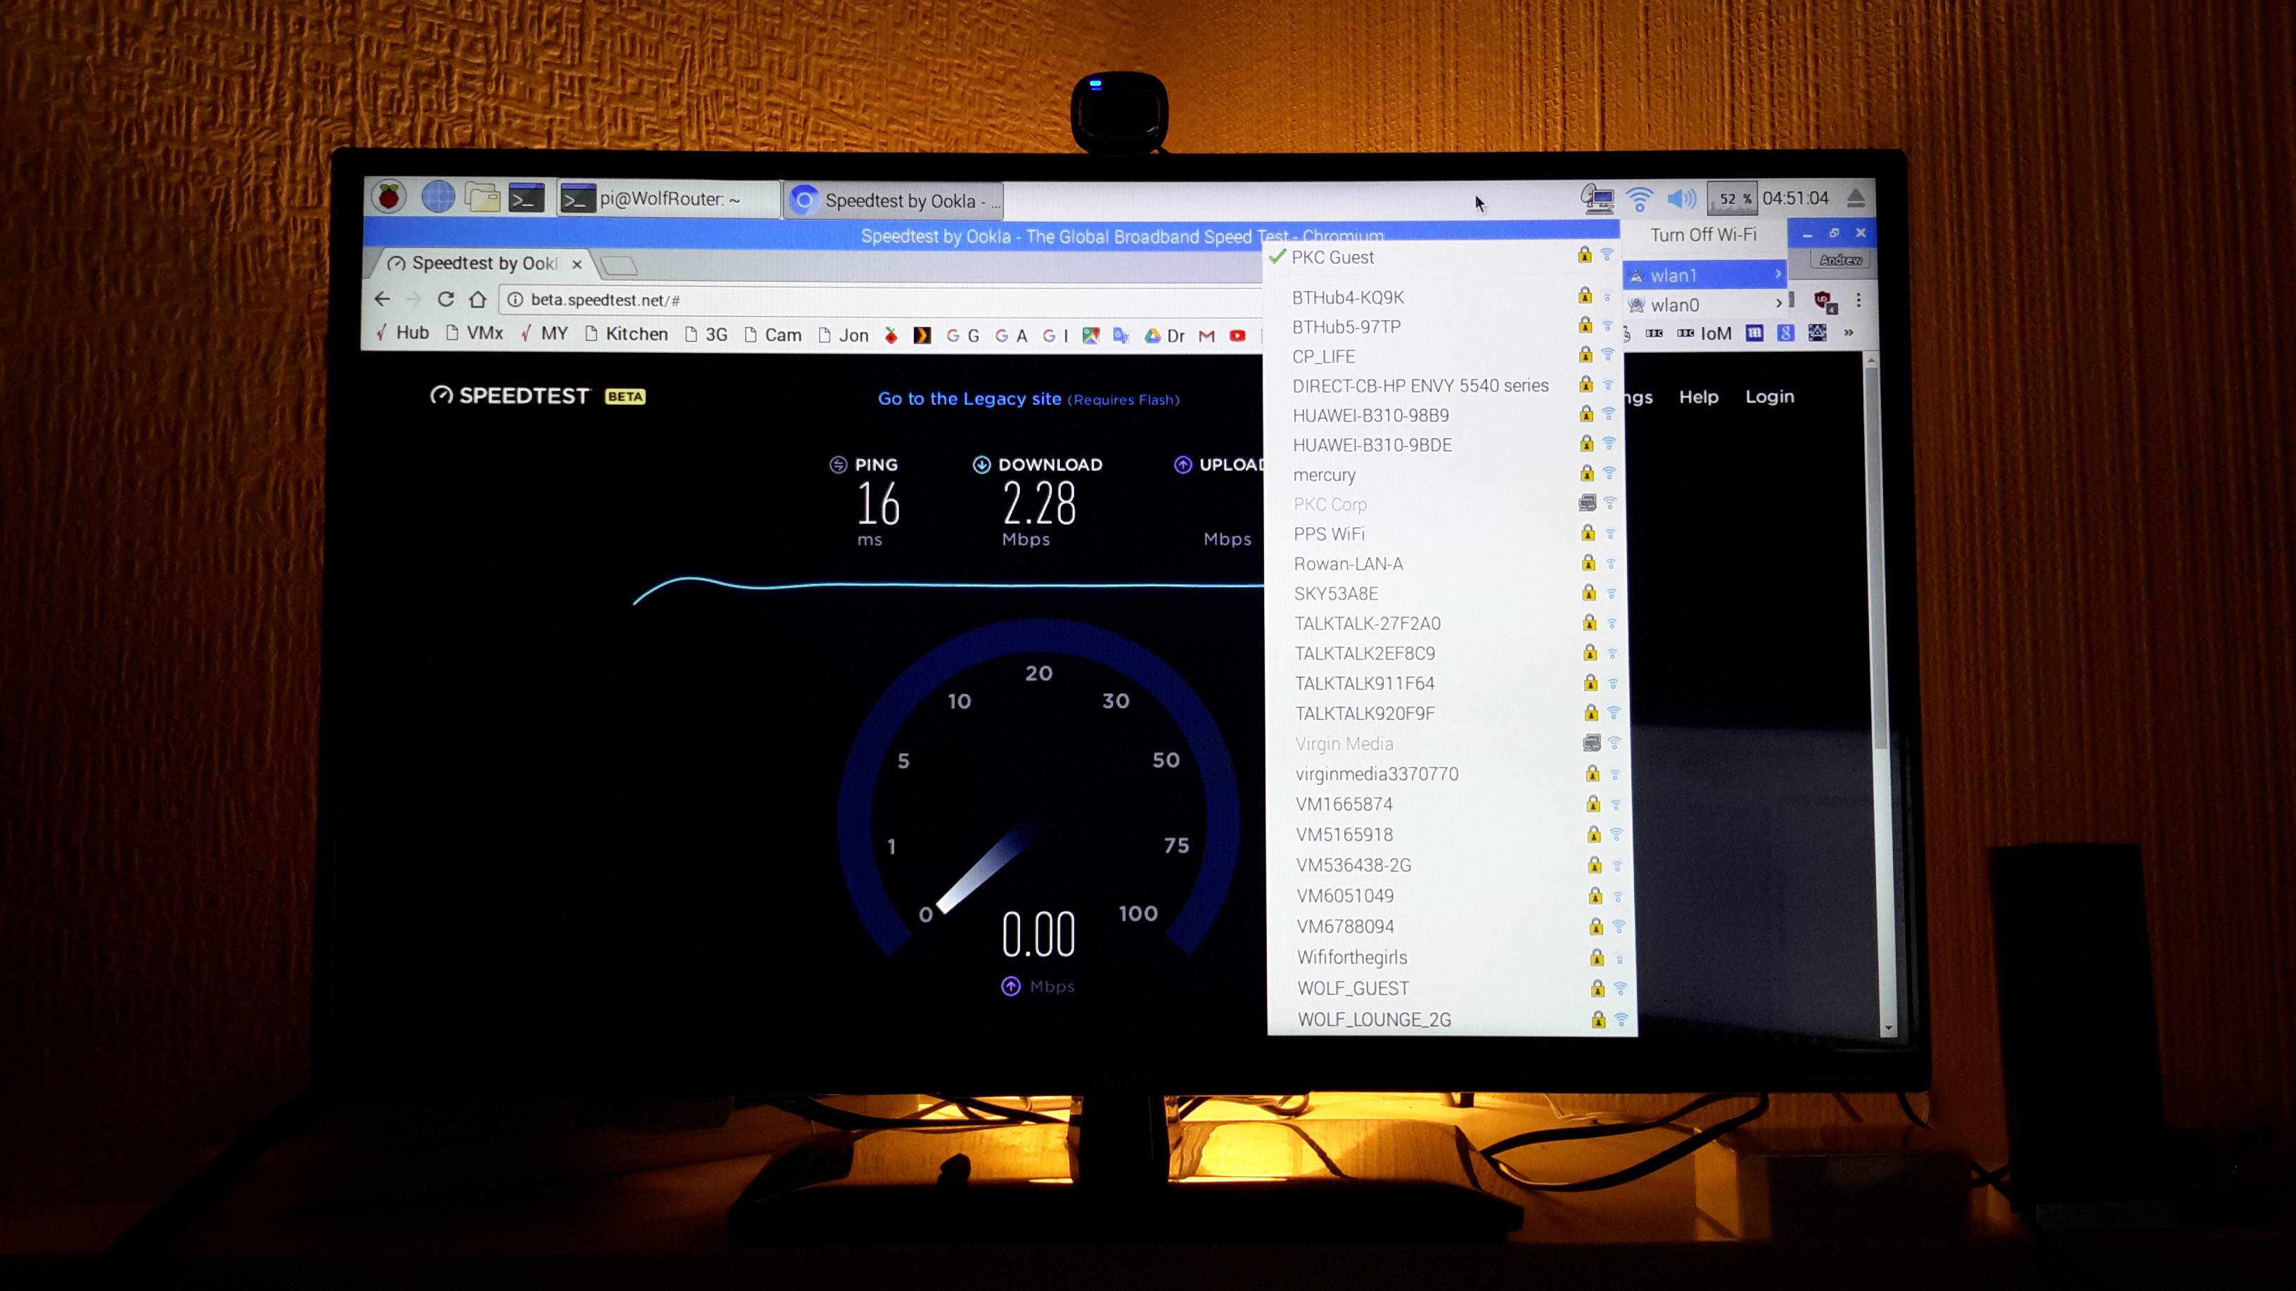Go back in Chromium
The height and width of the screenshot is (1291, 2296).
(383, 300)
